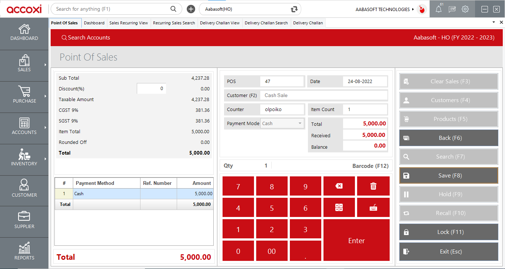Select the Point Of Sales tab

coord(65,23)
